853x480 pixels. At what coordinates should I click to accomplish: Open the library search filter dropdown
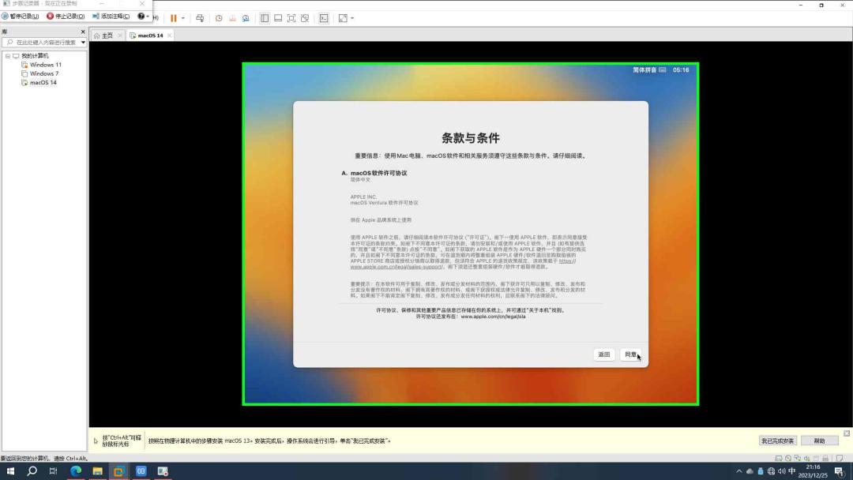coord(82,41)
